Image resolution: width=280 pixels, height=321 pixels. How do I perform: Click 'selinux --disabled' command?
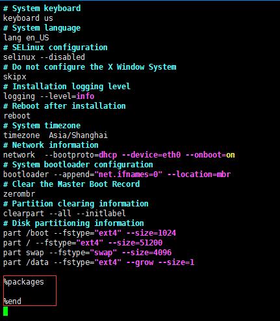point(44,57)
